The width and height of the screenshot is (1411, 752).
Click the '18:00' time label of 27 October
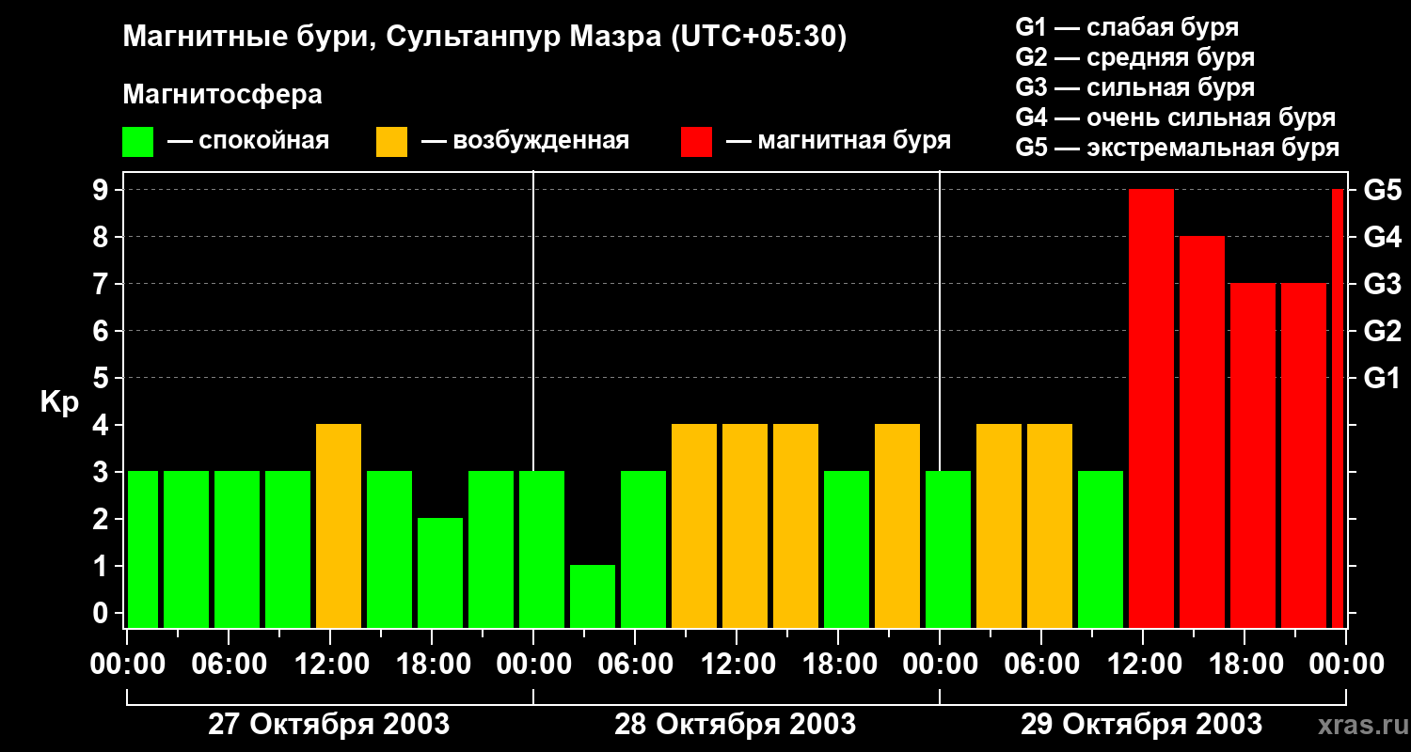pos(432,664)
